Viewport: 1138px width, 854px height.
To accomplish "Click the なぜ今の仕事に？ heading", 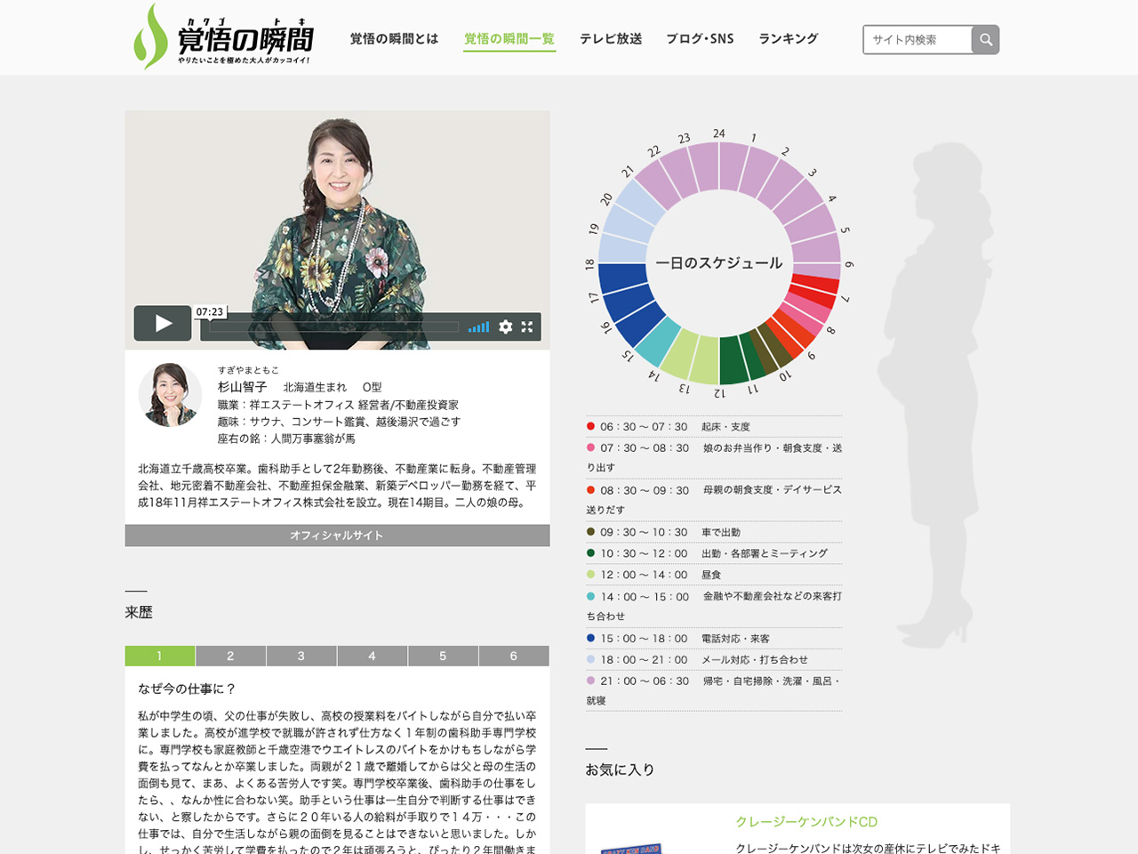I will point(187,689).
